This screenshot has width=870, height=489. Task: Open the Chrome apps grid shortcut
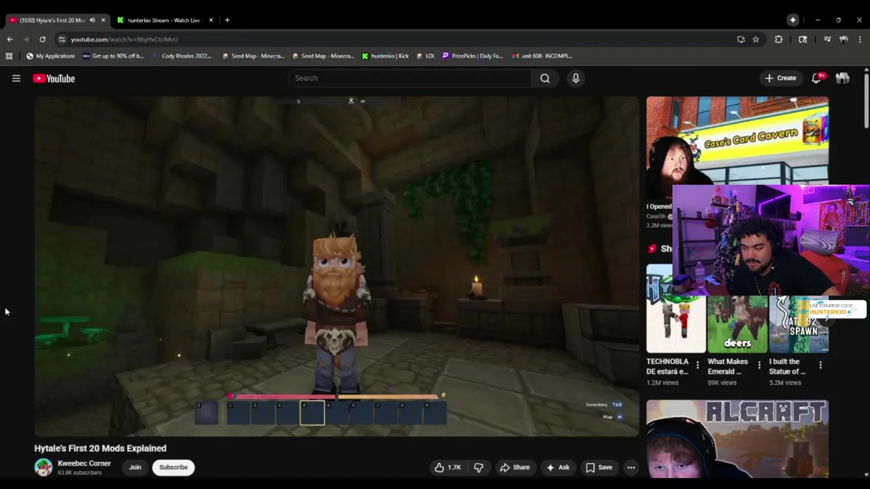[9, 56]
